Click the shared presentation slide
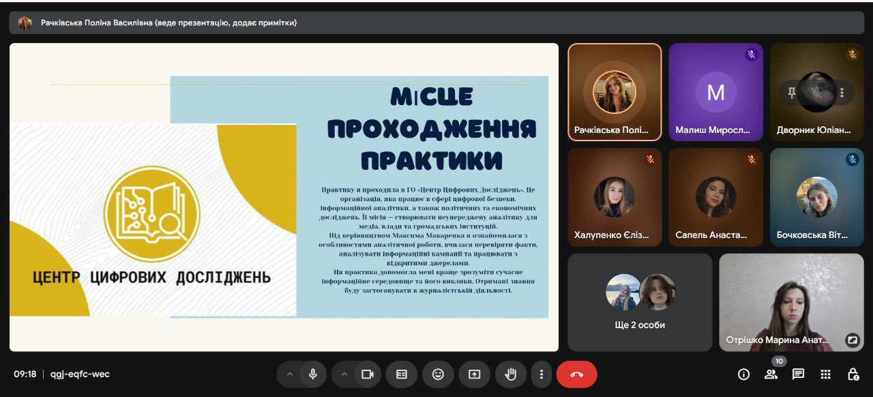 pos(284,197)
